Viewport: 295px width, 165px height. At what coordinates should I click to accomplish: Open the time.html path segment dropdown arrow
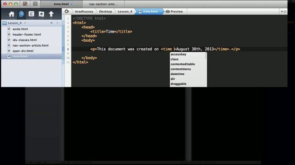(x=160, y=11)
